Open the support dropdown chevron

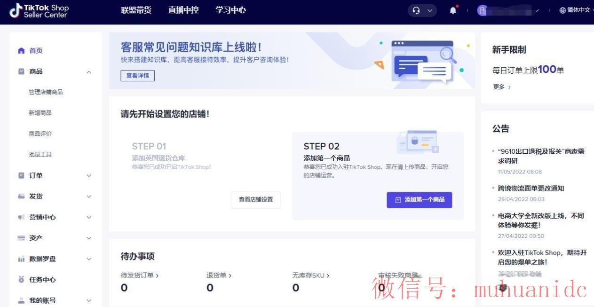(429, 10)
